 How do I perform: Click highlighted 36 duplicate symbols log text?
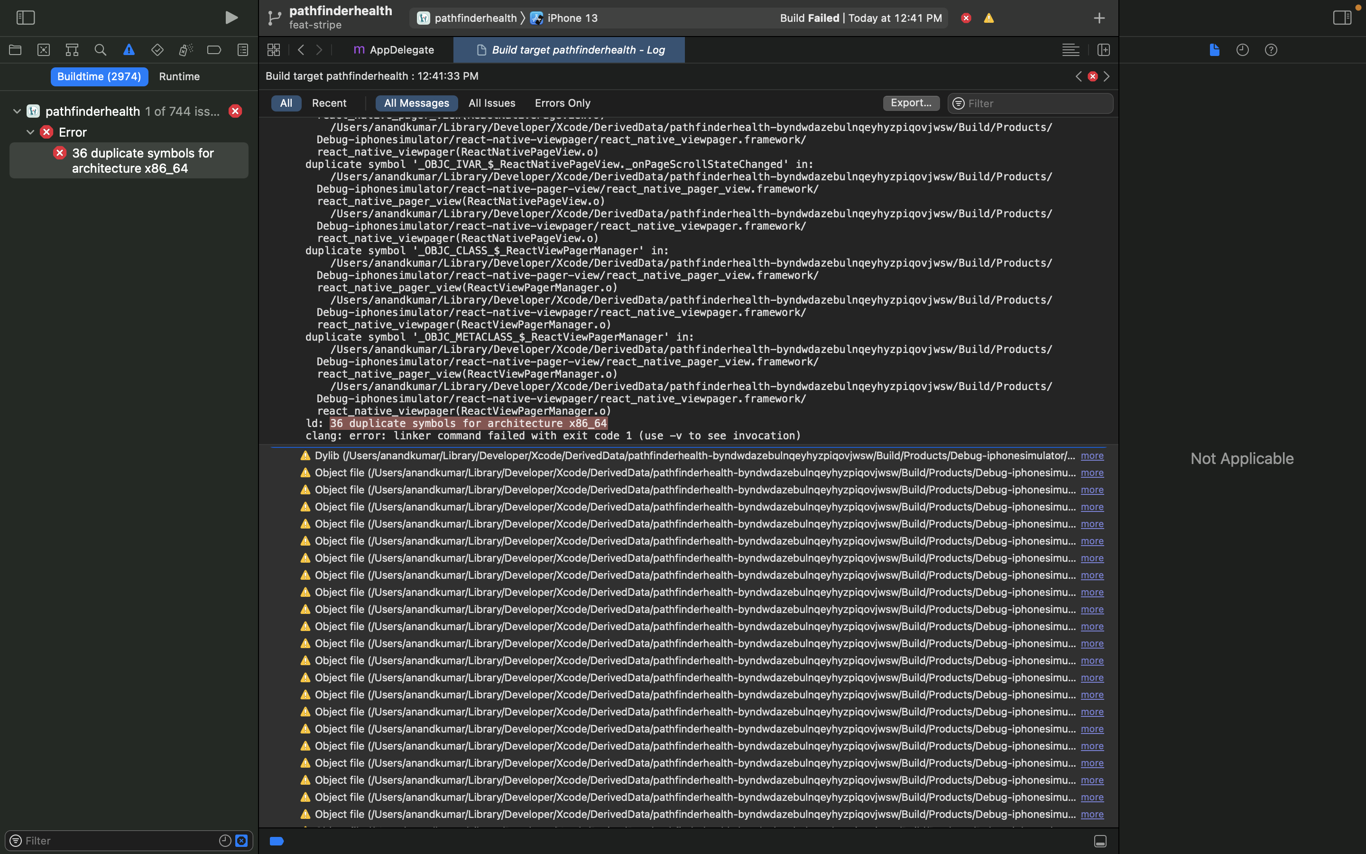click(468, 423)
